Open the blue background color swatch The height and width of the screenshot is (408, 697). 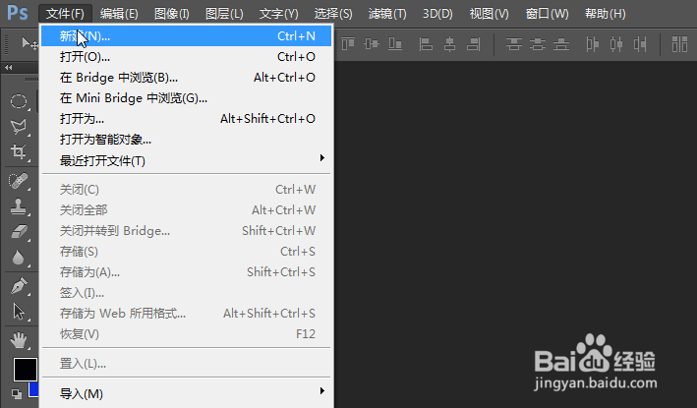point(33,389)
